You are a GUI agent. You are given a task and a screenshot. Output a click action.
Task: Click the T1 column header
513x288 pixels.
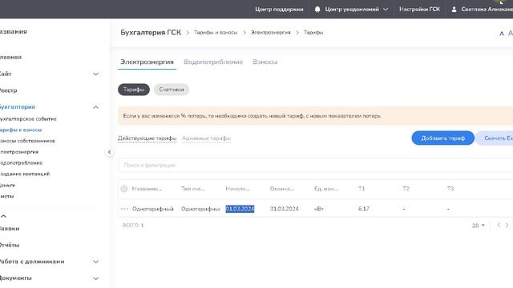[362, 189]
